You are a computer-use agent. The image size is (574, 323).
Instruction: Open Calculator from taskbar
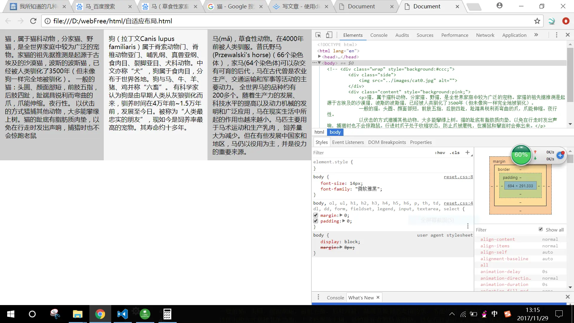(x=167, y=314)
